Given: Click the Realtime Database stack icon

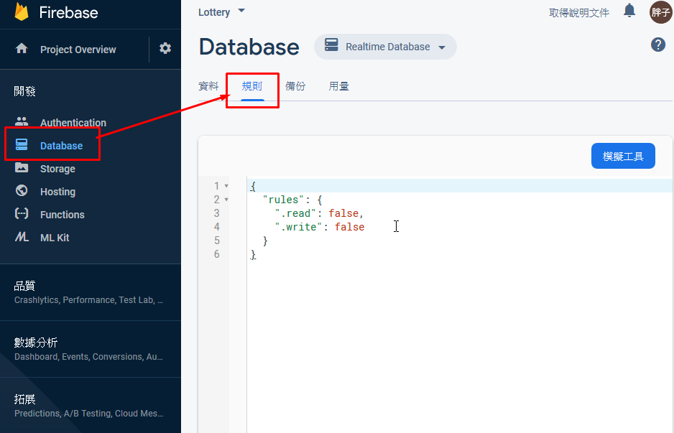Looking at the screenshot, I should (x=331, y=45).
